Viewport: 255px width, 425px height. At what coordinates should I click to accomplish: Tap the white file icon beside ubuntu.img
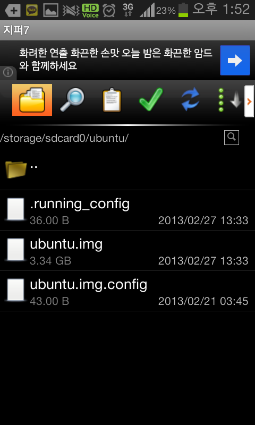[15, 250]
